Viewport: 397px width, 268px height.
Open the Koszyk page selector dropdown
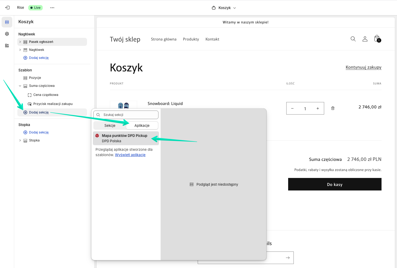tap(224, 8)
